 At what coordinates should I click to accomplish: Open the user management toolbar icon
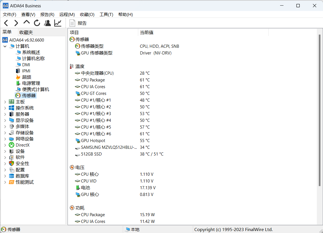47,23
